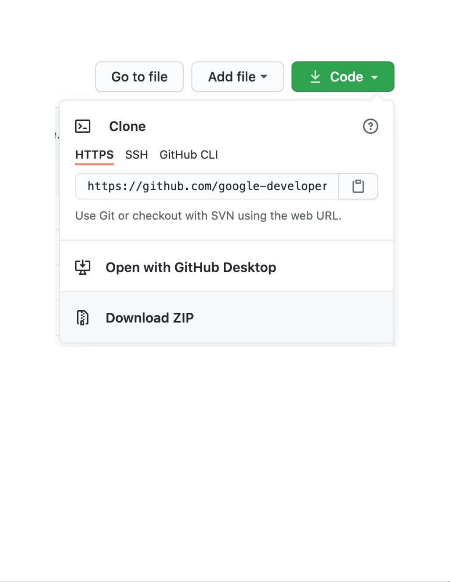Click the GitHub Desktop monitor icon
This screenshot has width=450, height=582.
click(x=83, y=267)
